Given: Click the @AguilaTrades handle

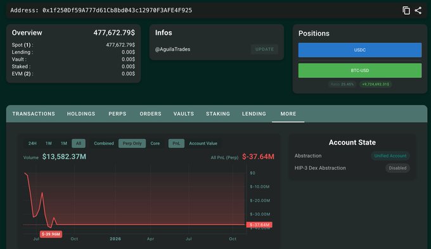Looking at the screenshot, I should 172,49.
